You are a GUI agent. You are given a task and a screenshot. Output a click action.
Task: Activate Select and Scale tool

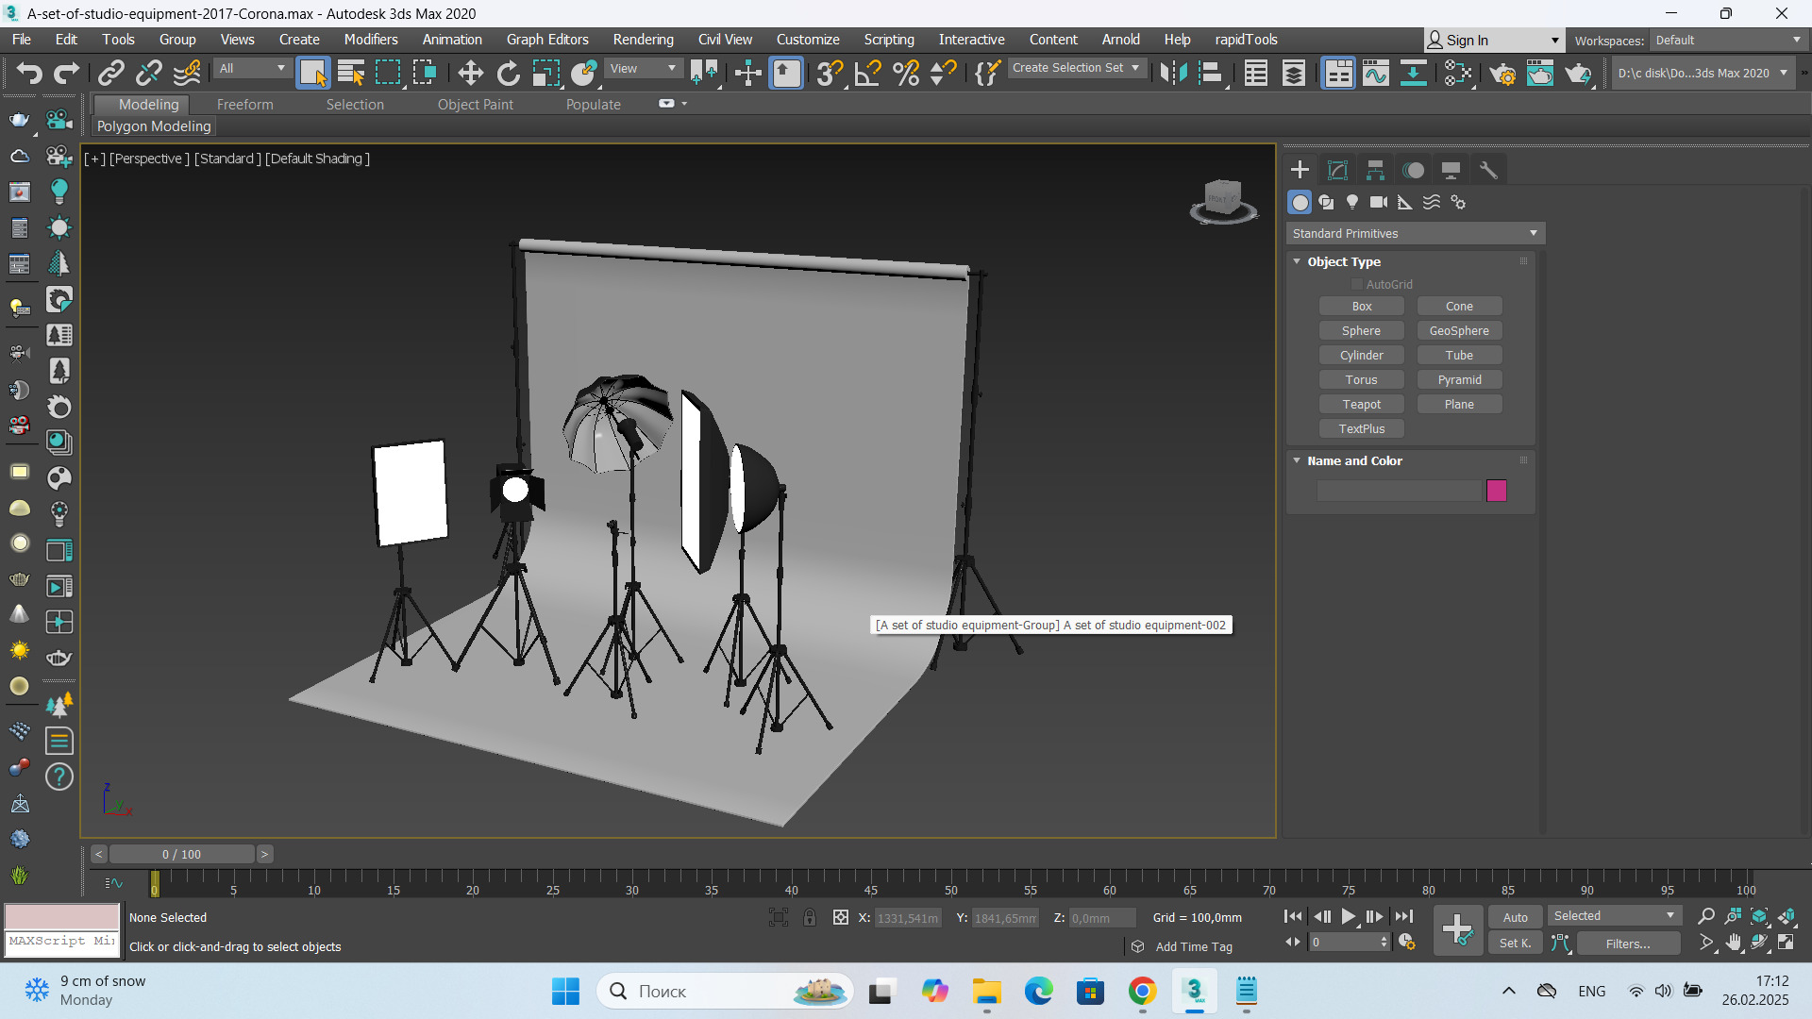click(546, 73)
